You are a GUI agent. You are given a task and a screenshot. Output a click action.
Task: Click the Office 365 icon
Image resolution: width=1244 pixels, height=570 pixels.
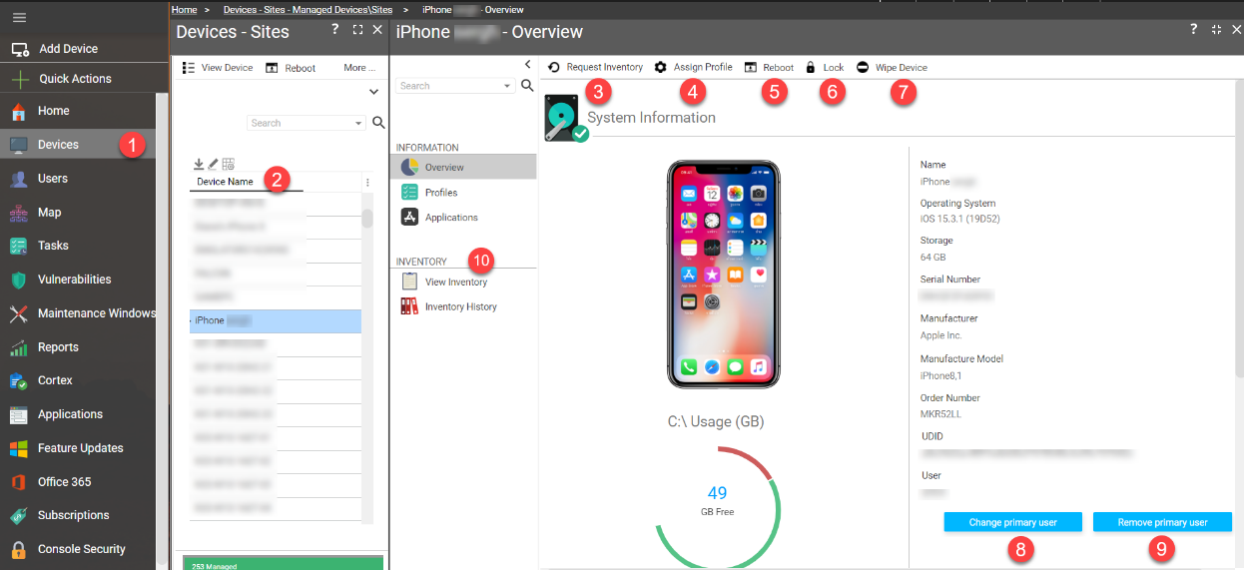(18, 482)
